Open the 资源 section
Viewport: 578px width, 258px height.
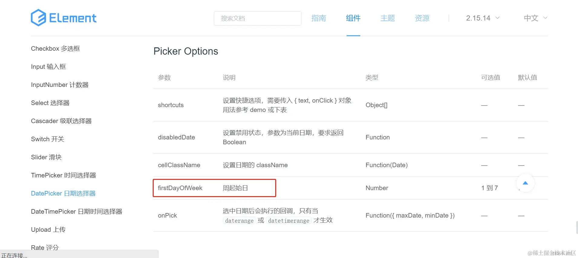[x=422, y=18]
